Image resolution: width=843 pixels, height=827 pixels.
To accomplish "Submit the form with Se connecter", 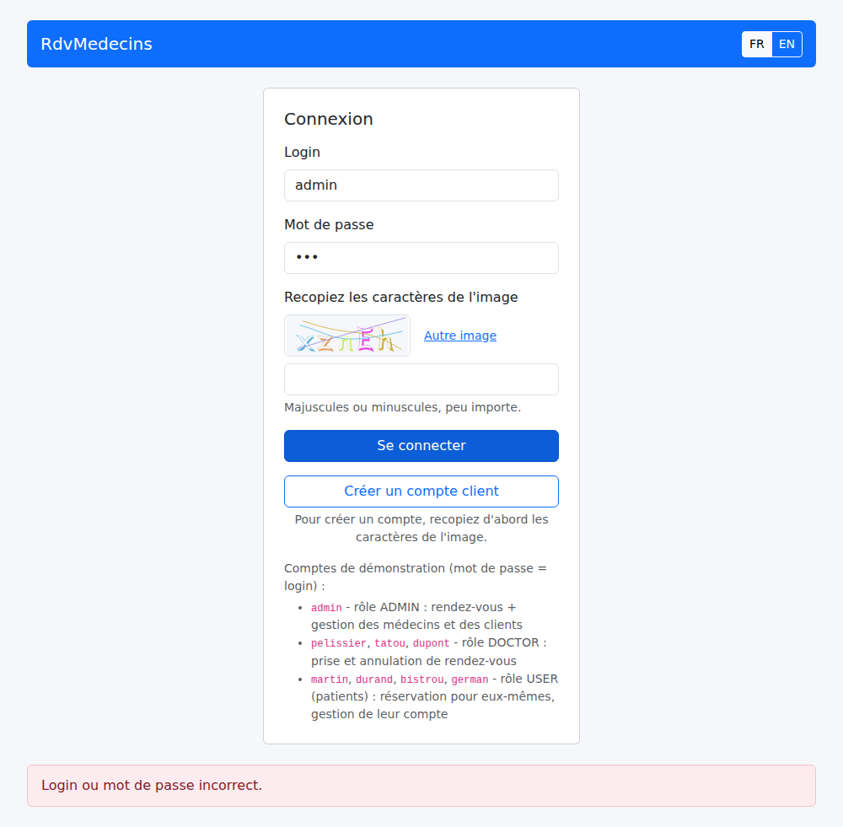I will click(421, 446).
